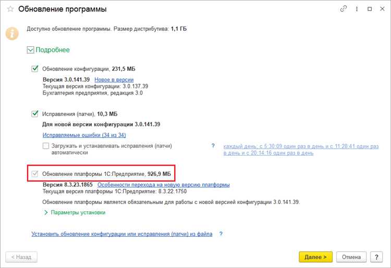Maximize the Обновление программы window
Viewport: 391px width, 268px height.
pyautogui.click(x=370, y=9)
